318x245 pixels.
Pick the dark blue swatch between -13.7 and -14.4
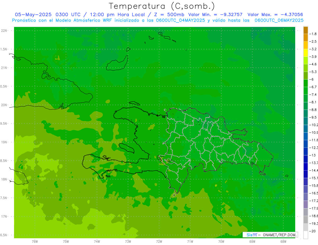coord(306,167)
